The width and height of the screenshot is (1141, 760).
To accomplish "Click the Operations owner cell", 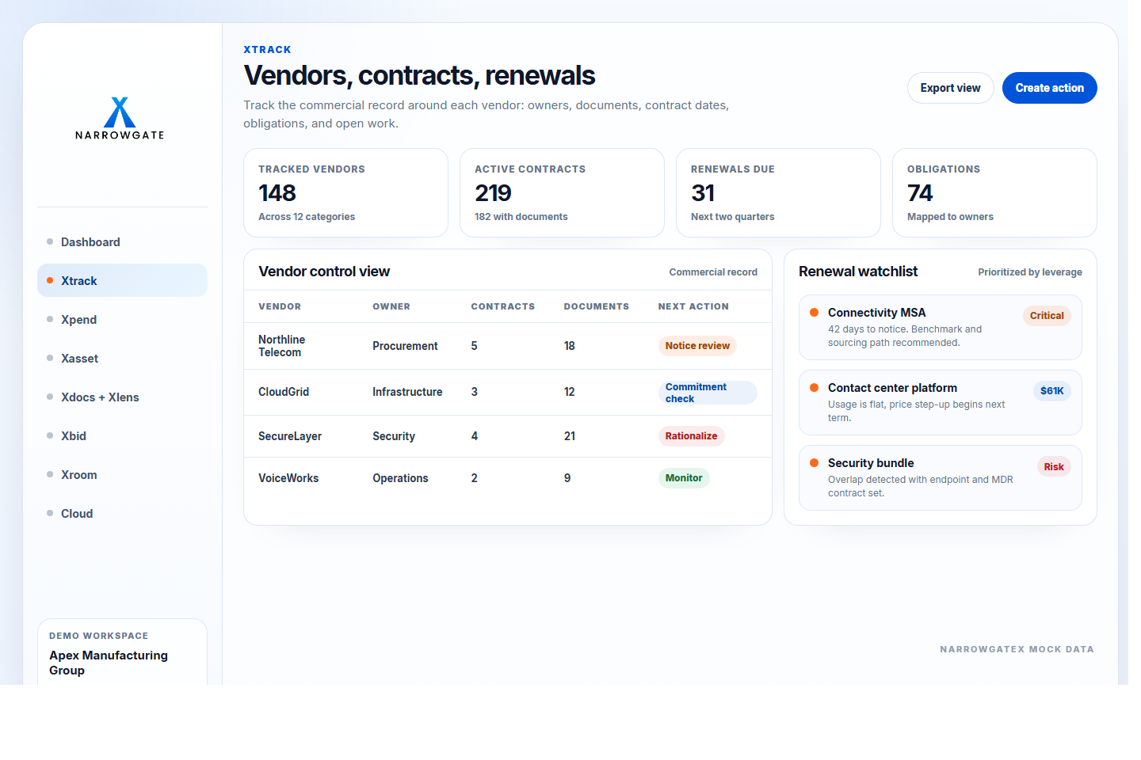I will 400,478.
